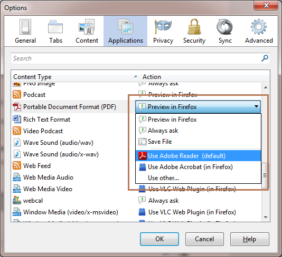Screen dimensions: 282x257
Task: Click the OK button
Action: click(159, 239)
